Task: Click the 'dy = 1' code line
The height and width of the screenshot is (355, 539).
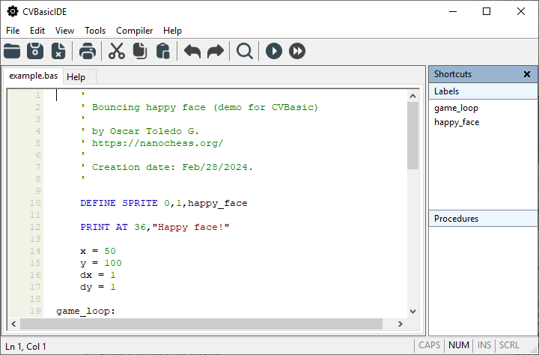Action: [98, 288]
